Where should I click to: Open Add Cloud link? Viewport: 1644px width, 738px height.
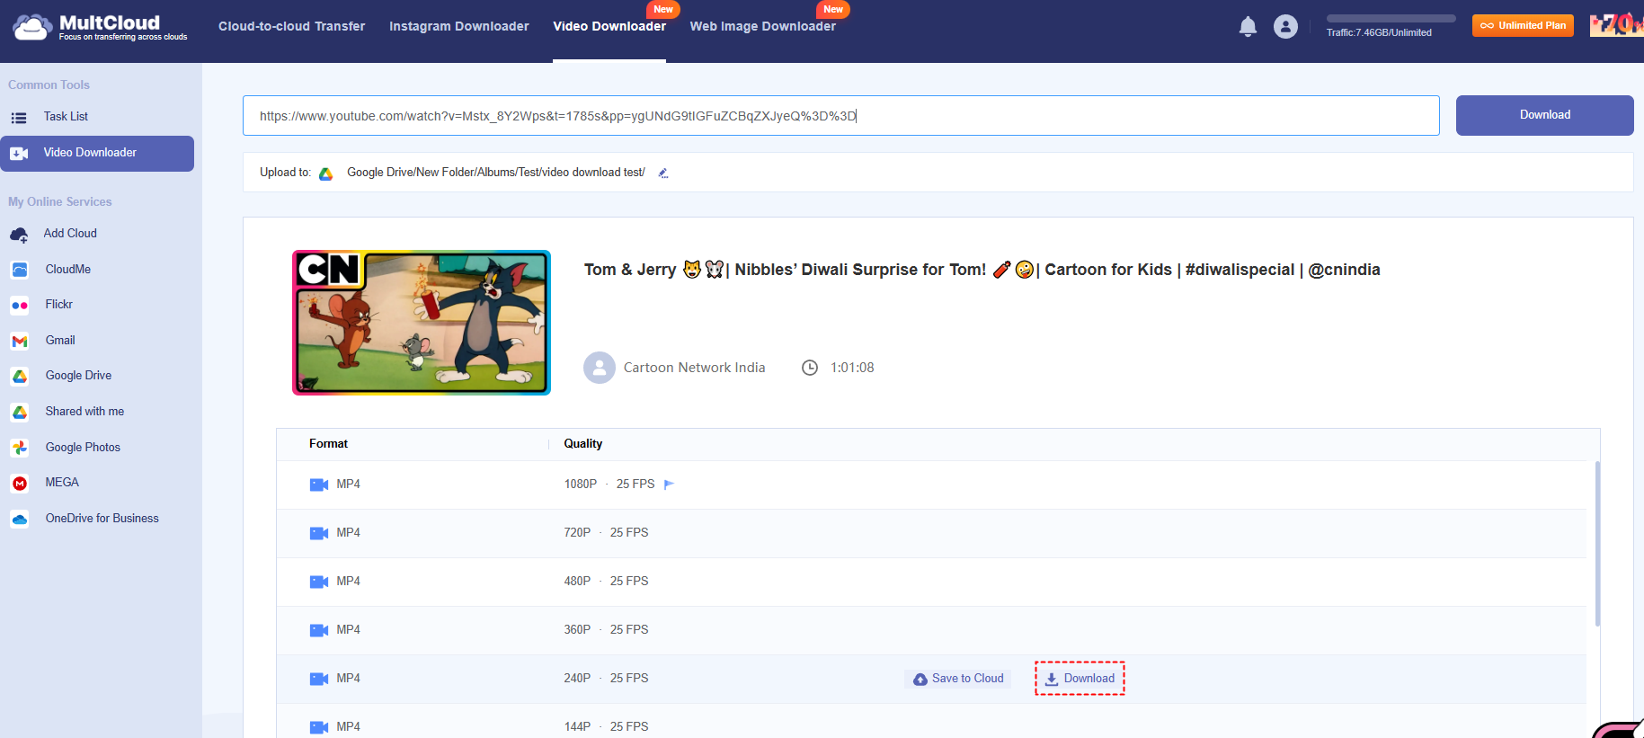(x=70, y=234)
